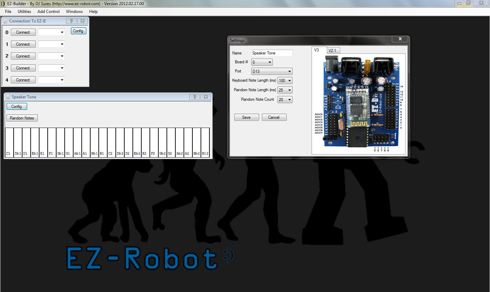The width and height of the screenshot is (490, 292).
Task: Play the Bb1 piano key
Action: coord(94,142)
